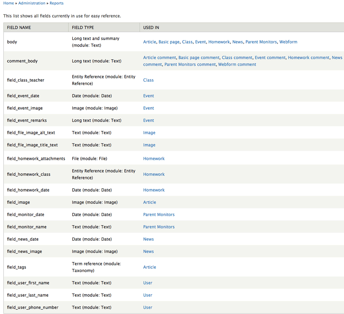Select the field_event_remarks name cell
Viewport: 344px width, 314px height.
[36, 120]
